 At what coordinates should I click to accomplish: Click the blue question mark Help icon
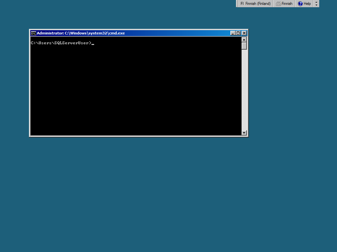click(x=300, y=4)
